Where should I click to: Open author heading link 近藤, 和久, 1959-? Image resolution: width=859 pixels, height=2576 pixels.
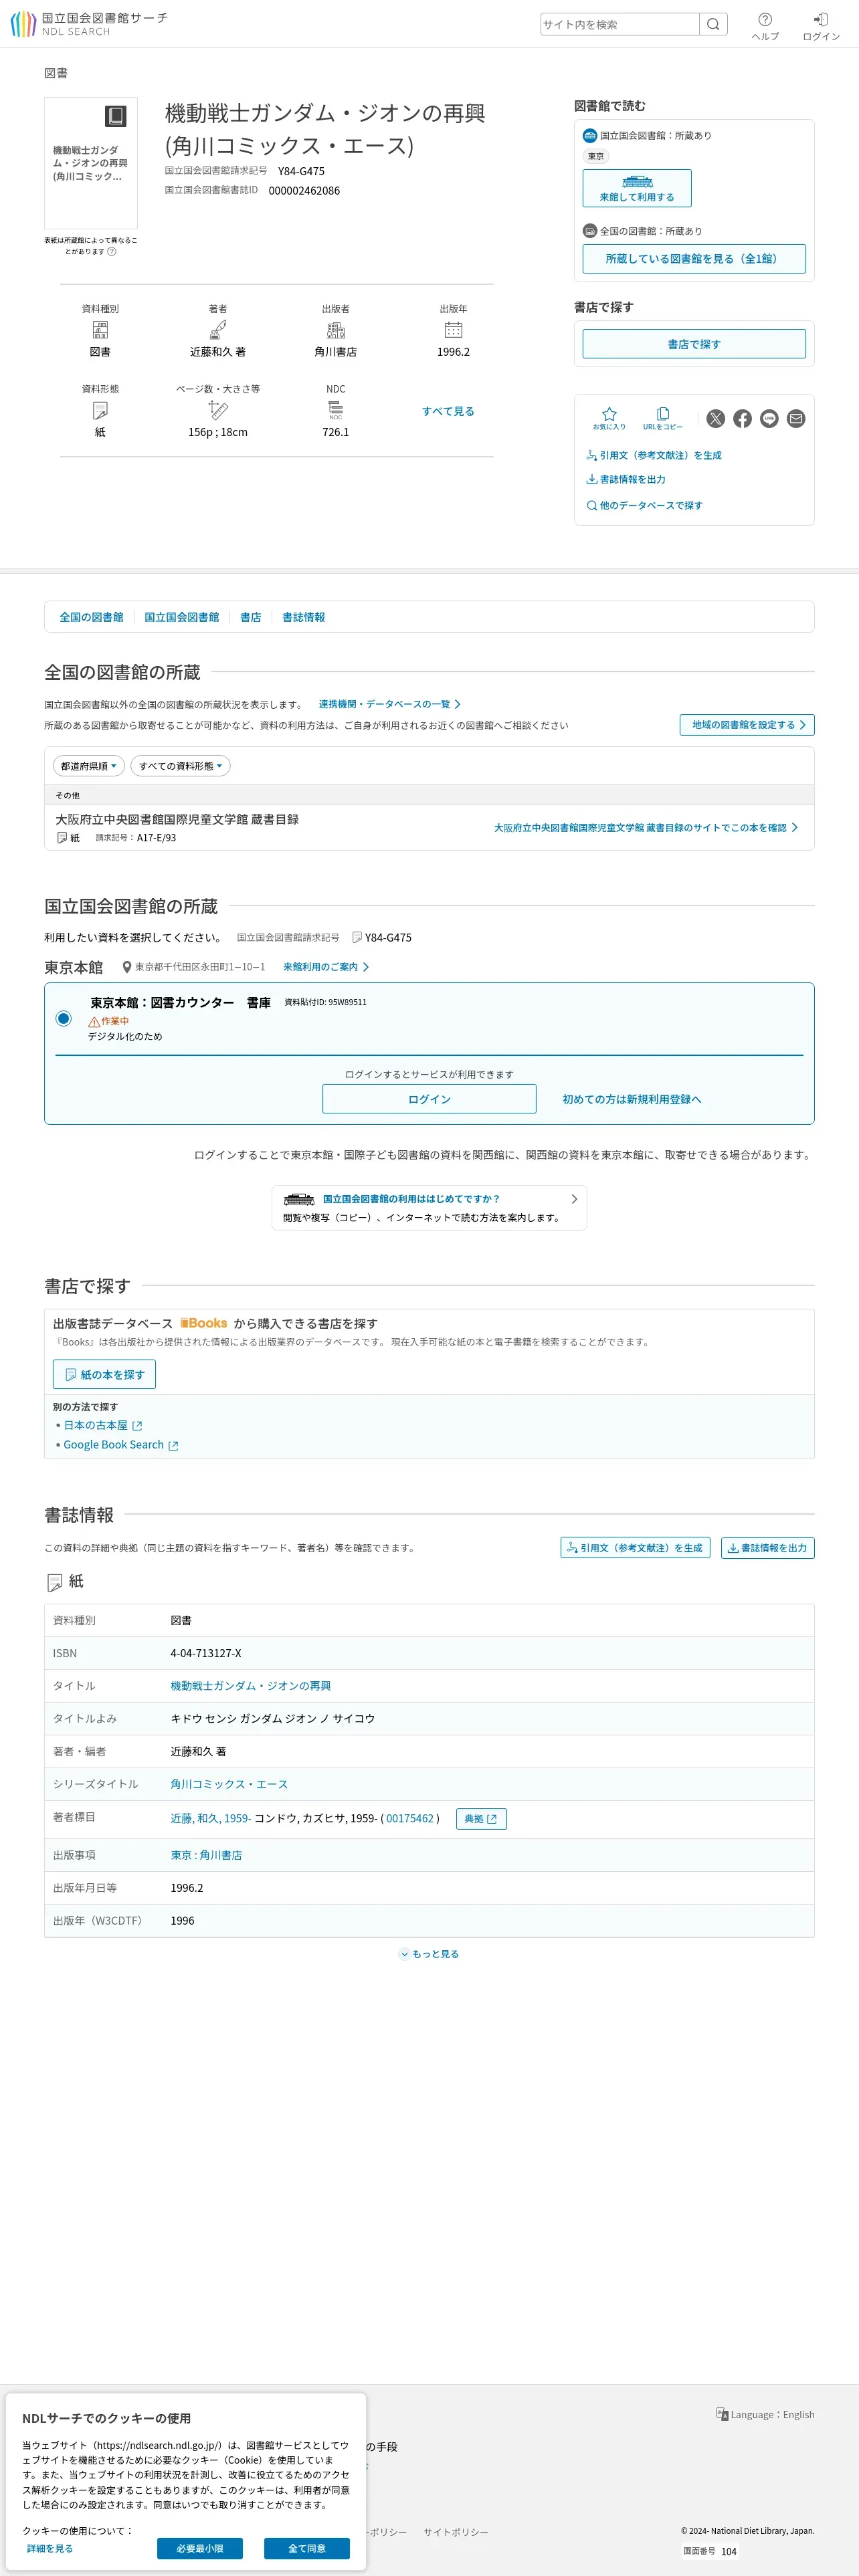(210, 1818)
